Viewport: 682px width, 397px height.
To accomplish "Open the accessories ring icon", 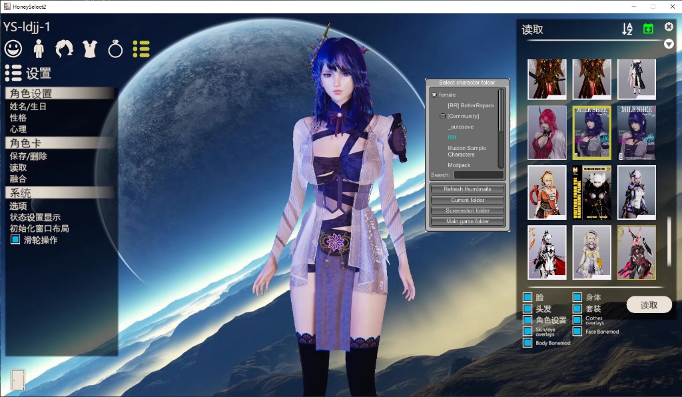I will [115, 49].
